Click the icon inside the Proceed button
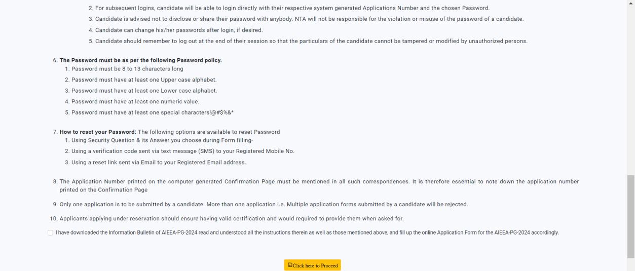This screenshot has height=271, width=635. click(290, 265)
